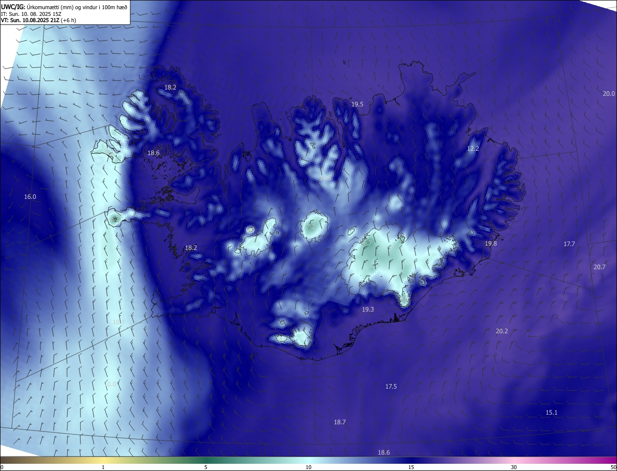
Task: Click the 18.7 value label
Action: (340, 422)
